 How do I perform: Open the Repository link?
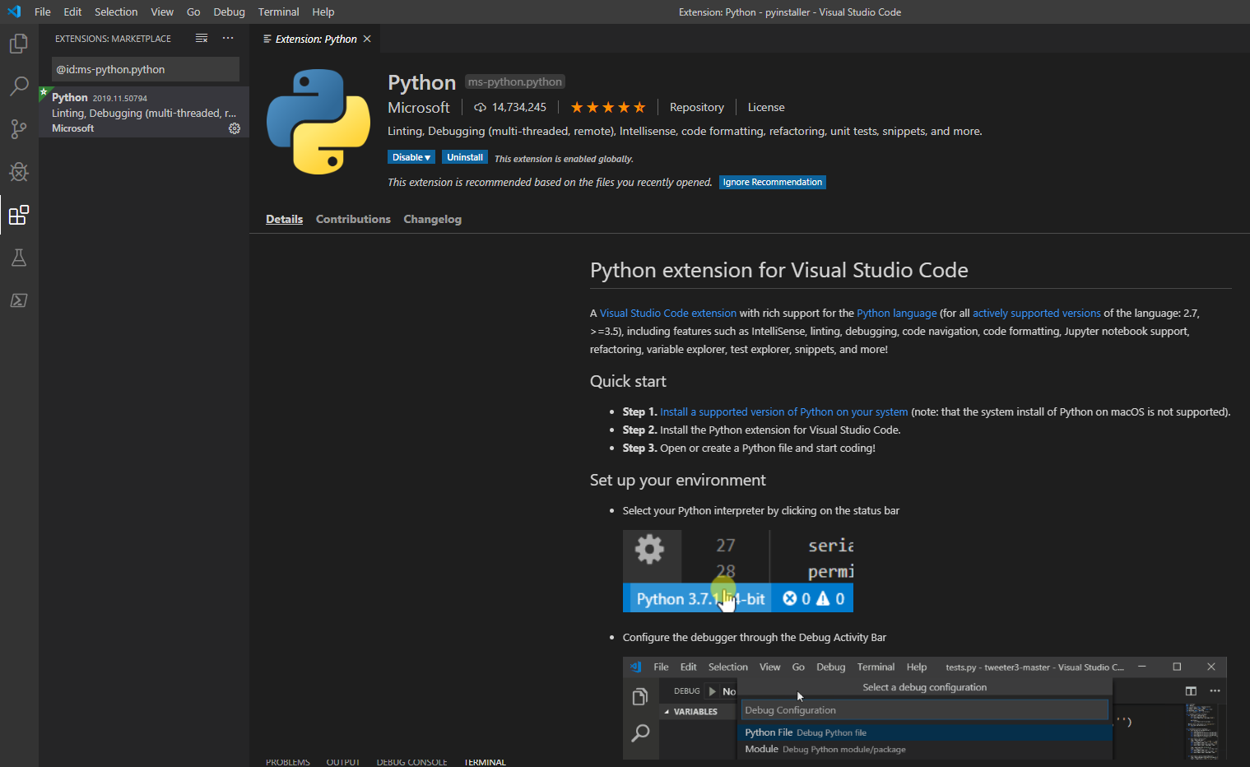coord(696,108)
